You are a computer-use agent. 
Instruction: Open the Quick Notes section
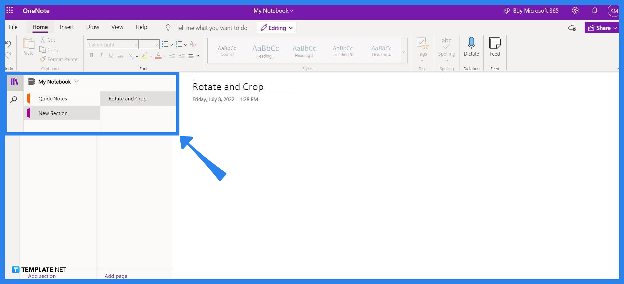[x=62, y=98]
